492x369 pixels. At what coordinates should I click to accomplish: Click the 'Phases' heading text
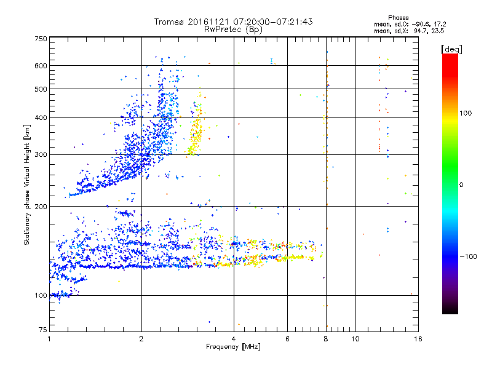398,18
